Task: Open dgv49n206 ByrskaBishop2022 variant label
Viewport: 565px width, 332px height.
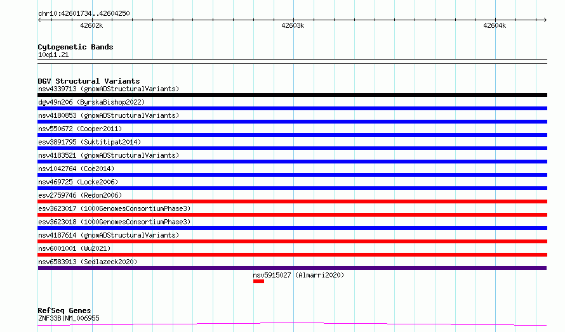Action: pos(91,102)
